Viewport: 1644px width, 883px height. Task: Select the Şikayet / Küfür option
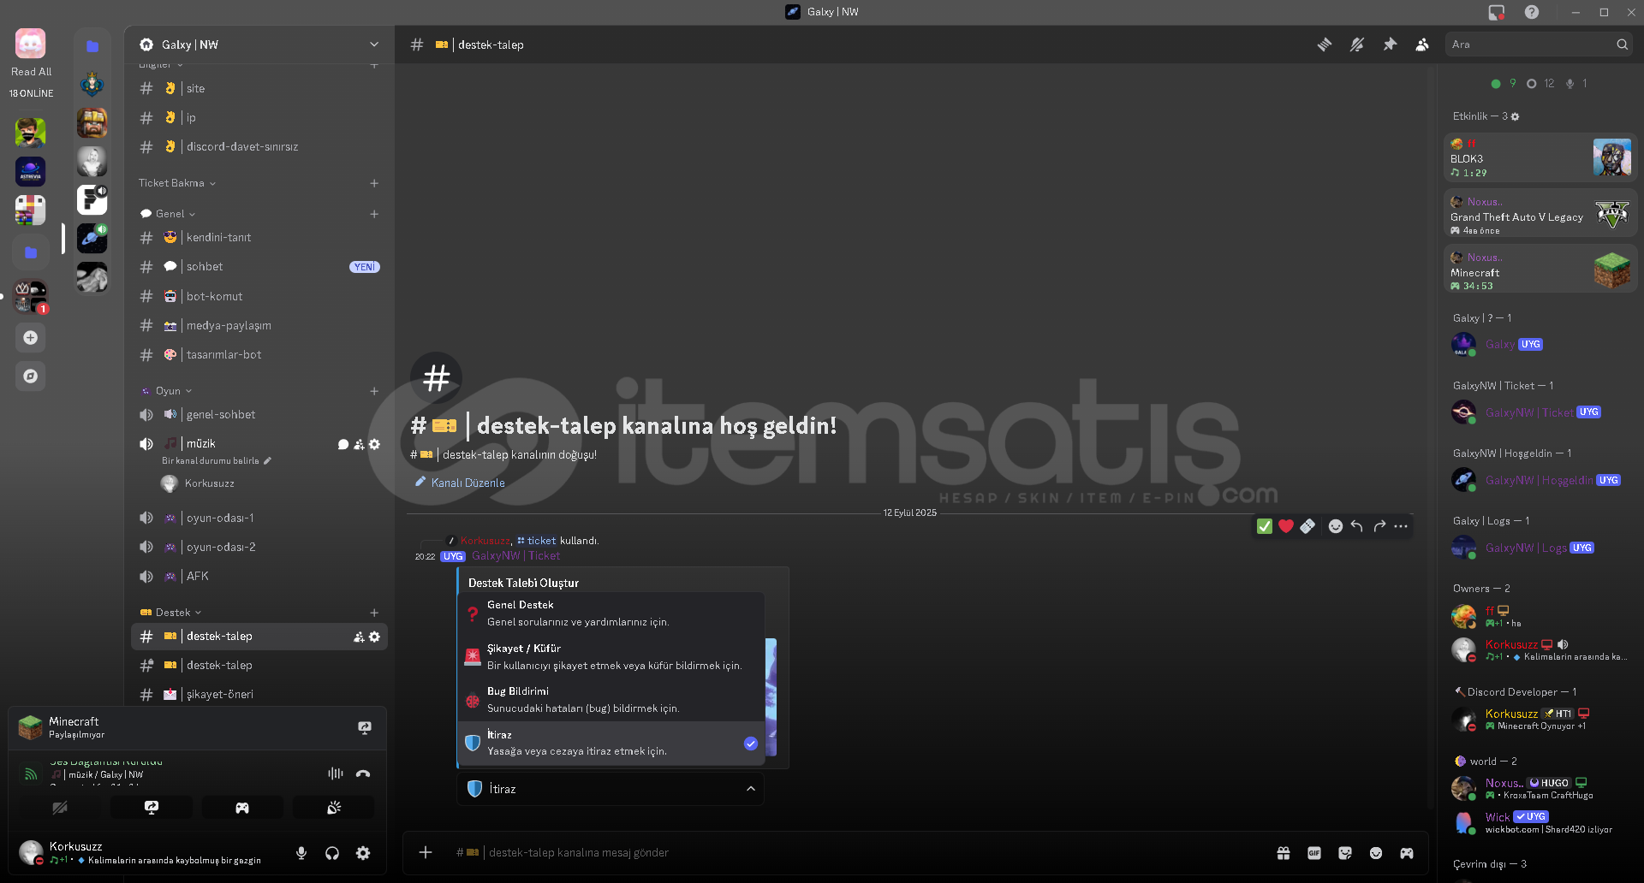pyautogui.click(x=611, y=656)
